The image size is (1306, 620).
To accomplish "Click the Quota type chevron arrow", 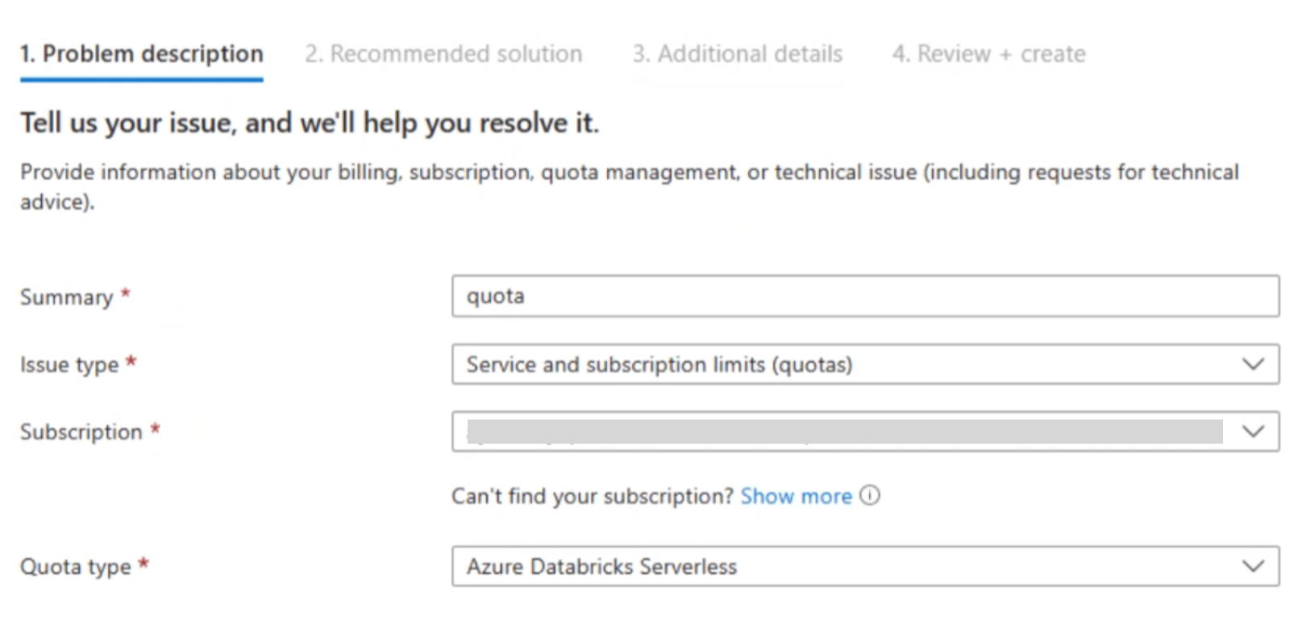I will click(x=1253, y=566).
